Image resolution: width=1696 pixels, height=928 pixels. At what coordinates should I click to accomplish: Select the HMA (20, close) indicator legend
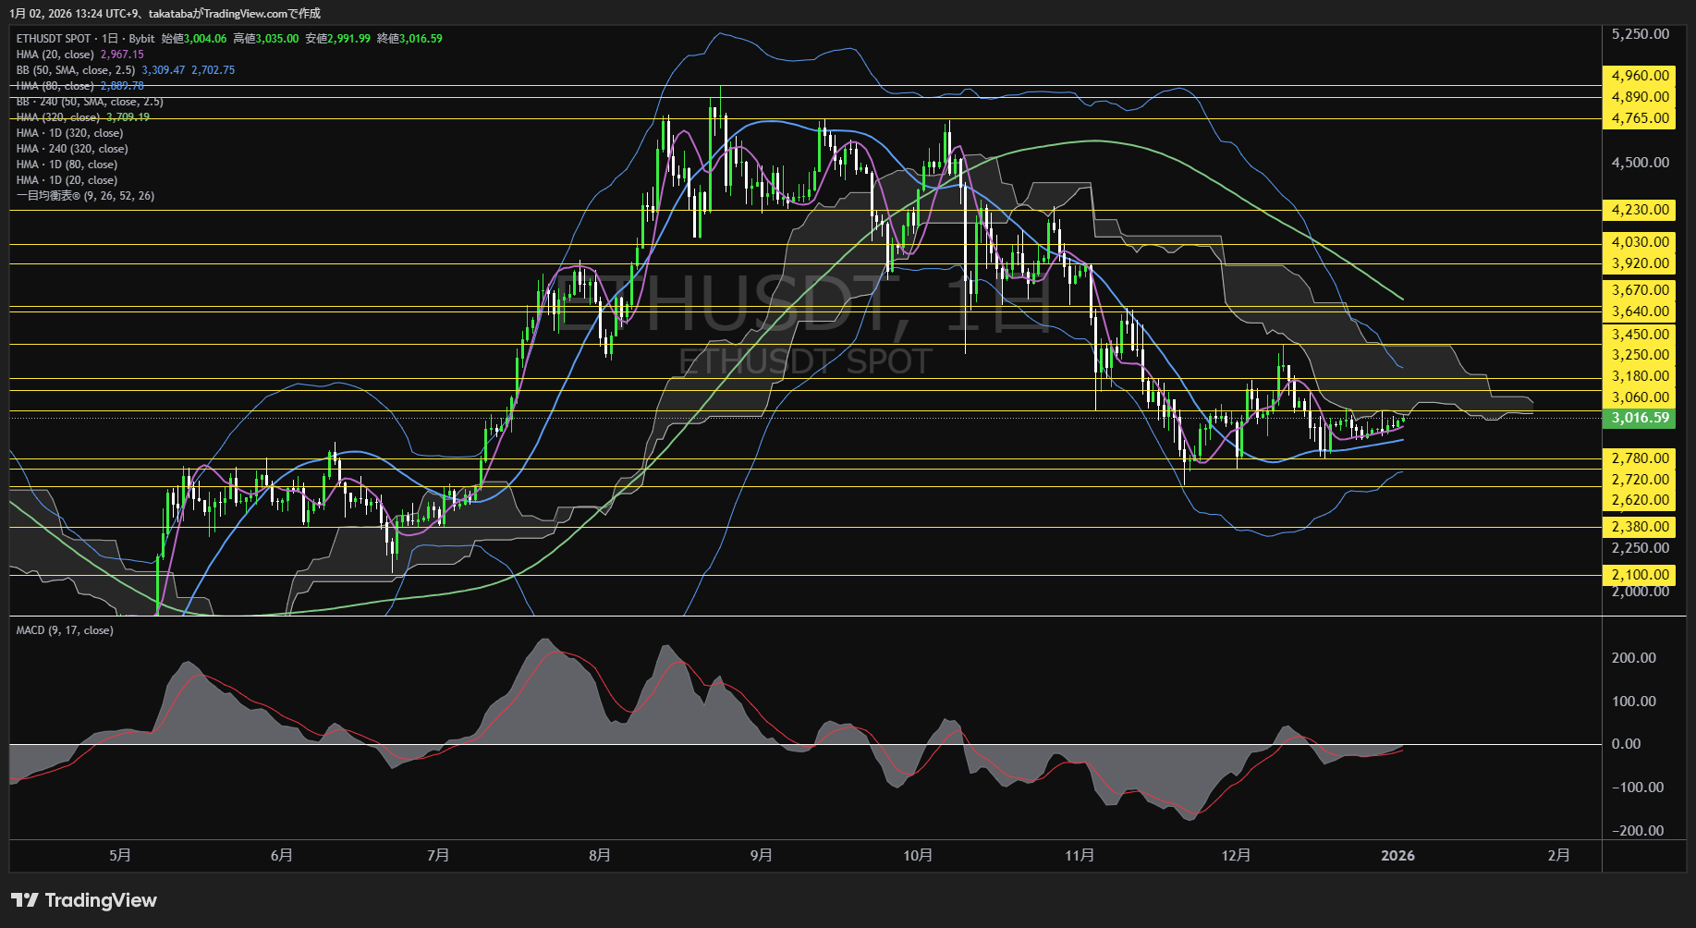[x=55, y=55]
